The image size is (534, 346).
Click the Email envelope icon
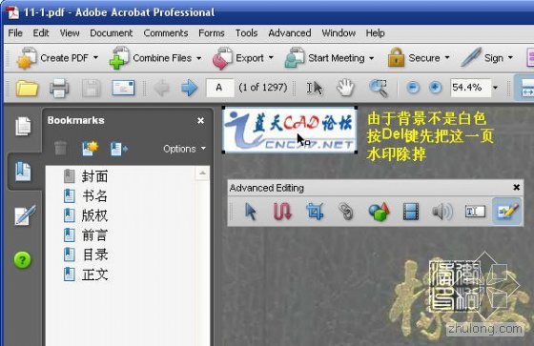coord(123,88)
